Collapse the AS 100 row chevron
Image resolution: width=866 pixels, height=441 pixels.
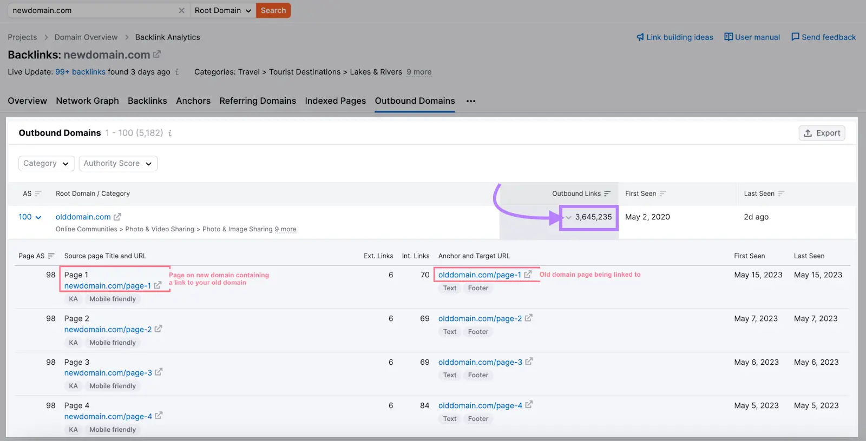coord(38,217)
